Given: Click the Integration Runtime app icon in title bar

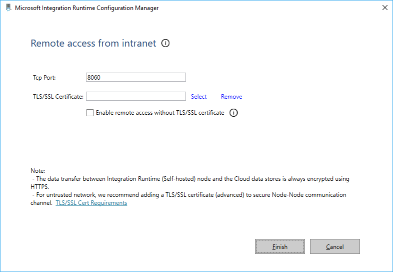Looking at the screenshot, I should 8,8.
